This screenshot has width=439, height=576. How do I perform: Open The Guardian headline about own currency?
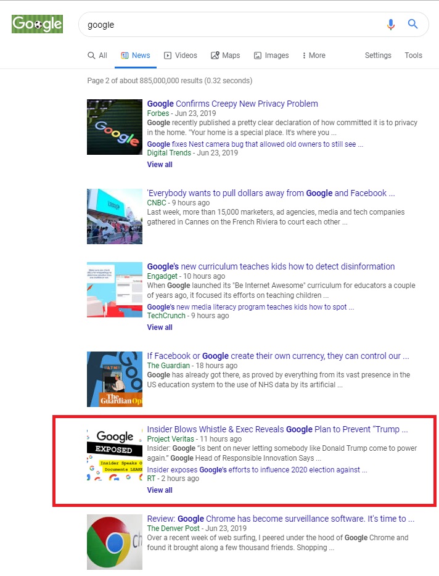pos(277,356)
